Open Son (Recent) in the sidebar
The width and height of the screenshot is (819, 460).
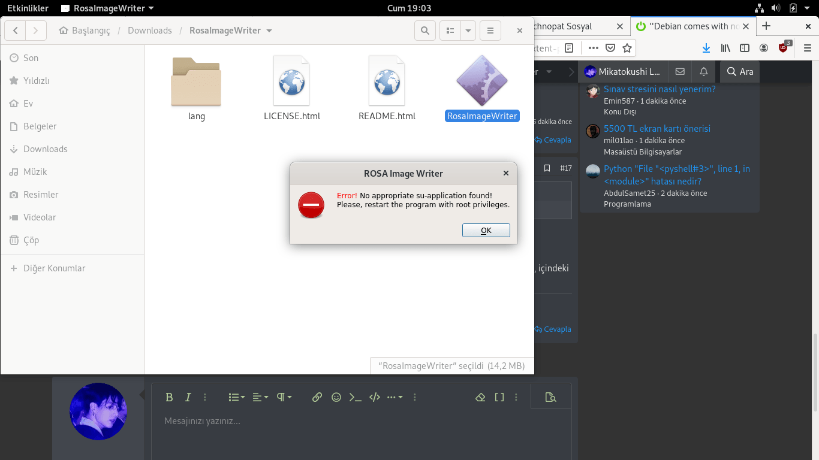(x=72, y=58)
